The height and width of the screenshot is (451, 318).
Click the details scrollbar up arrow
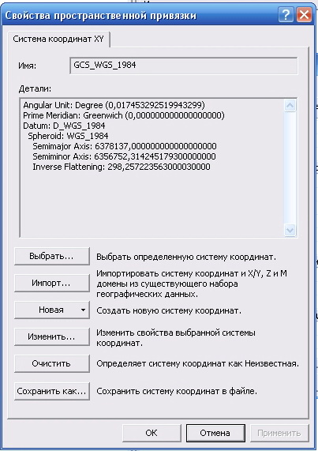(x=290, y=106)
